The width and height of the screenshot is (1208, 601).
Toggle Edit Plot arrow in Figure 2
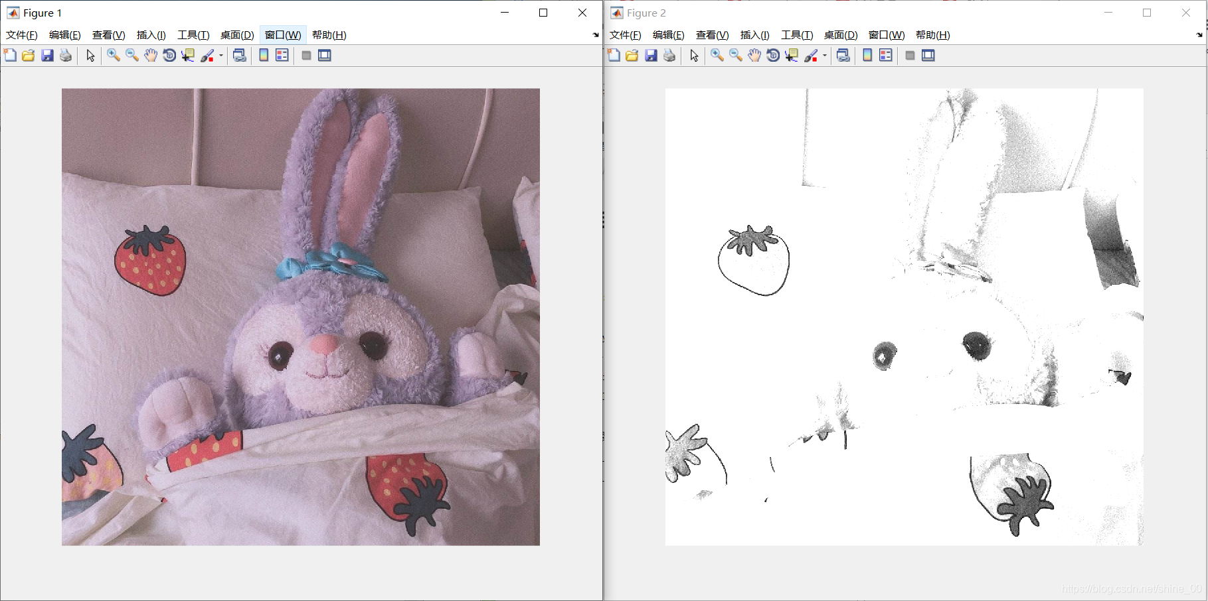click(x=694, y=56)
